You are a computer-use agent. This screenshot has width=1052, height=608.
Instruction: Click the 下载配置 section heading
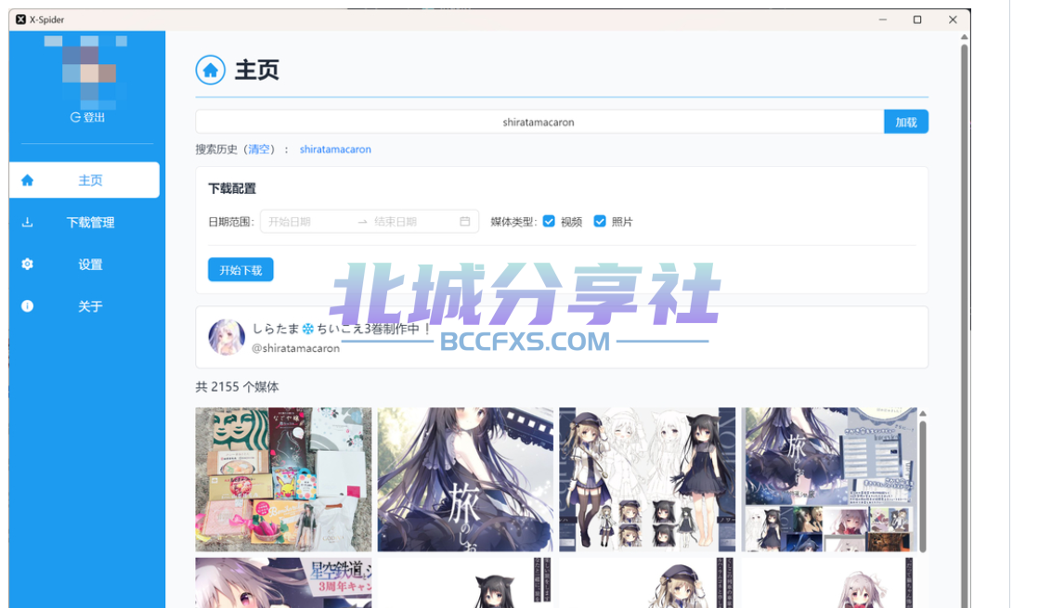232,188
